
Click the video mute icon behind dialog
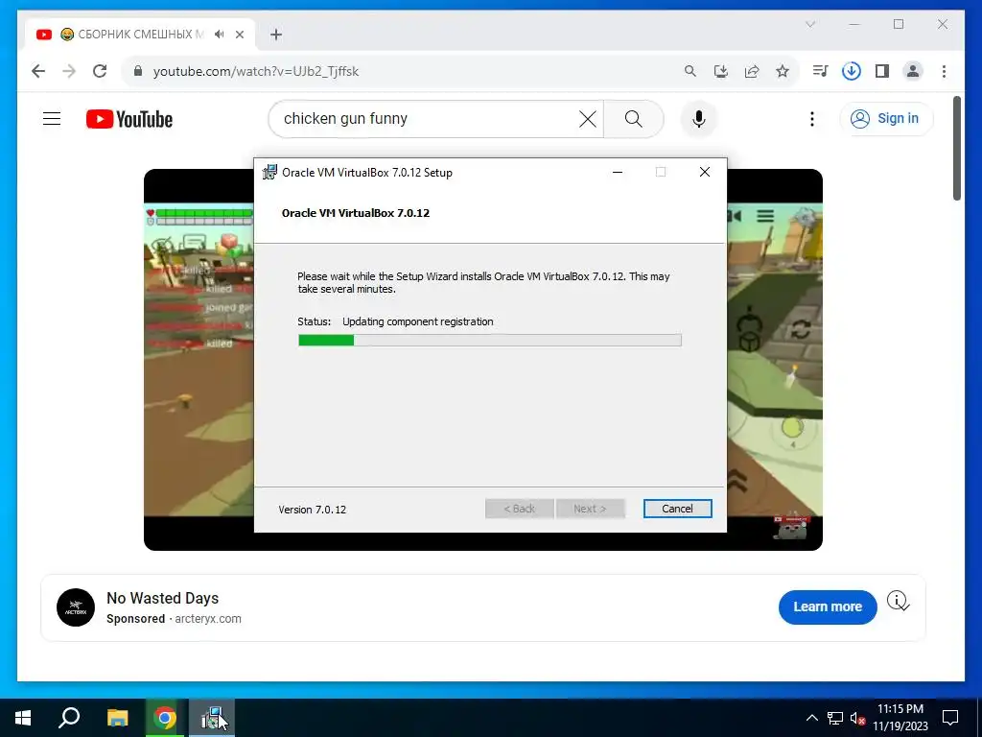click(735, 216)
